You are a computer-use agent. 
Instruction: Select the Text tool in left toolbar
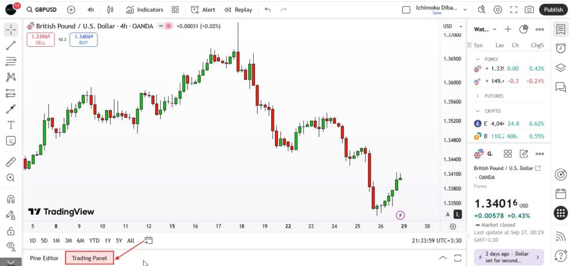tap(11, 125)
